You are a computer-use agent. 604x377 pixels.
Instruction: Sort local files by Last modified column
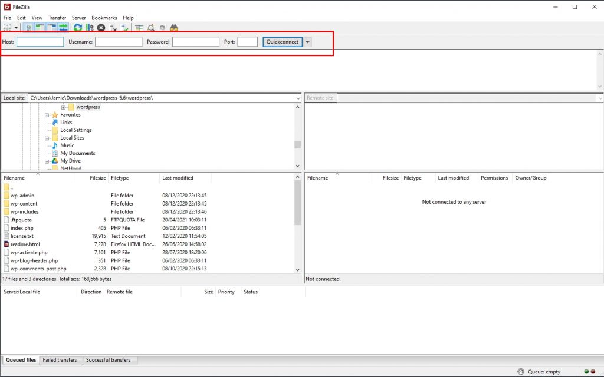coord(178,178)
